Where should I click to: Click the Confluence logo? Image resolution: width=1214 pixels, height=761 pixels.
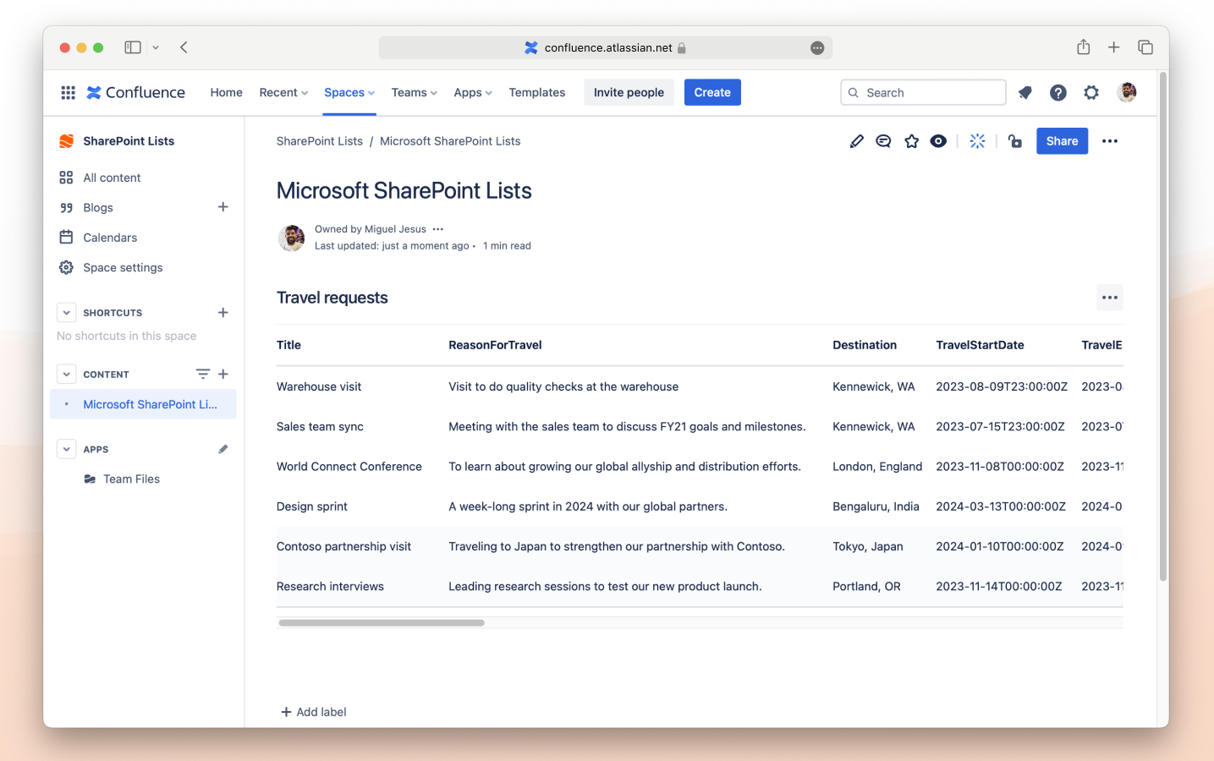(136, 93)
